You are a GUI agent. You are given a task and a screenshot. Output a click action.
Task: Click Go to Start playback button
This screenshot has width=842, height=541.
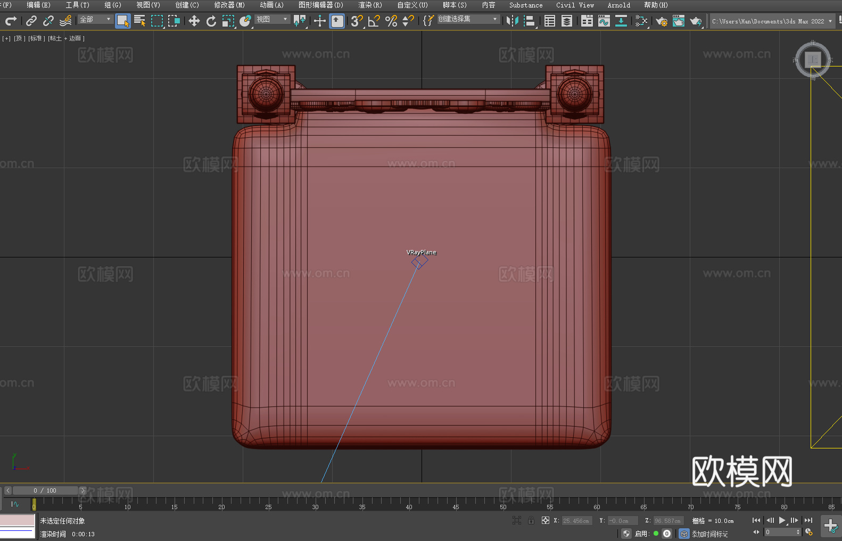(x=756, y=520)
